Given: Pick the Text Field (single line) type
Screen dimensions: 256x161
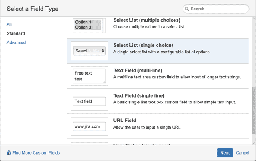Looking at the screenshot, I should (x=158, y=101).
